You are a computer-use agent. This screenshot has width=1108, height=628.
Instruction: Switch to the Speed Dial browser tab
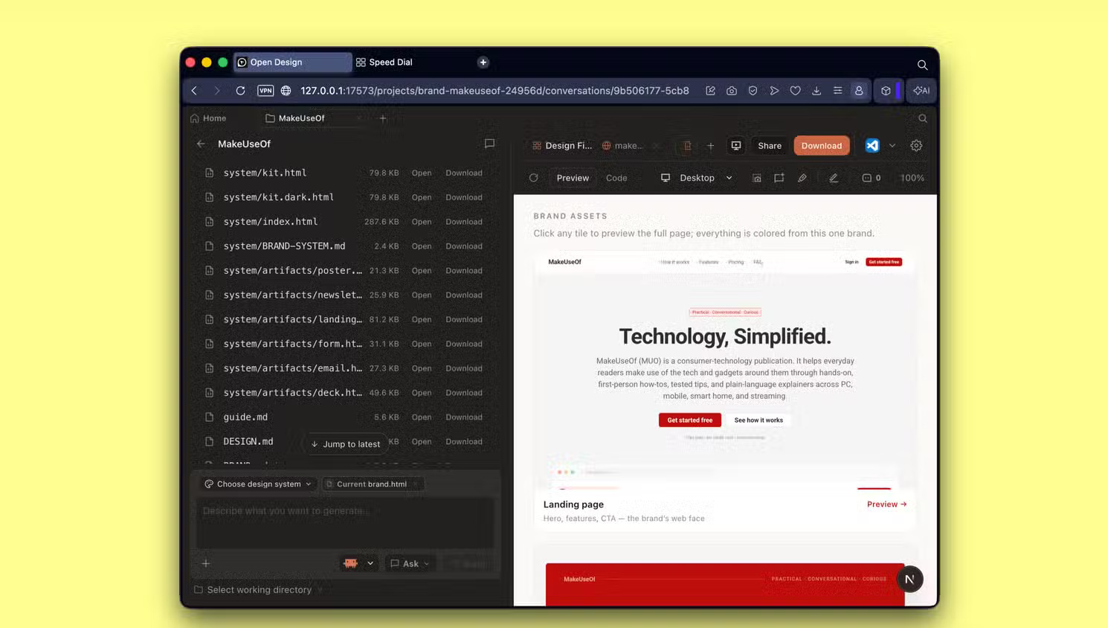(384, 63)
